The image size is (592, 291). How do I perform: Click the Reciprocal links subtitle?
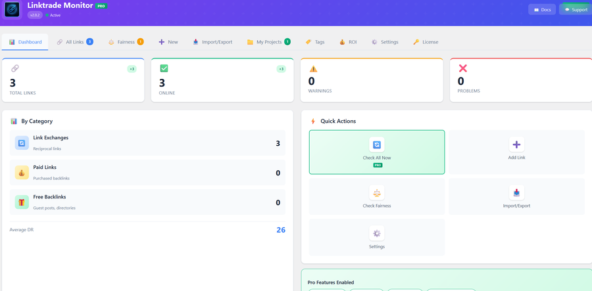pos(47,149)
